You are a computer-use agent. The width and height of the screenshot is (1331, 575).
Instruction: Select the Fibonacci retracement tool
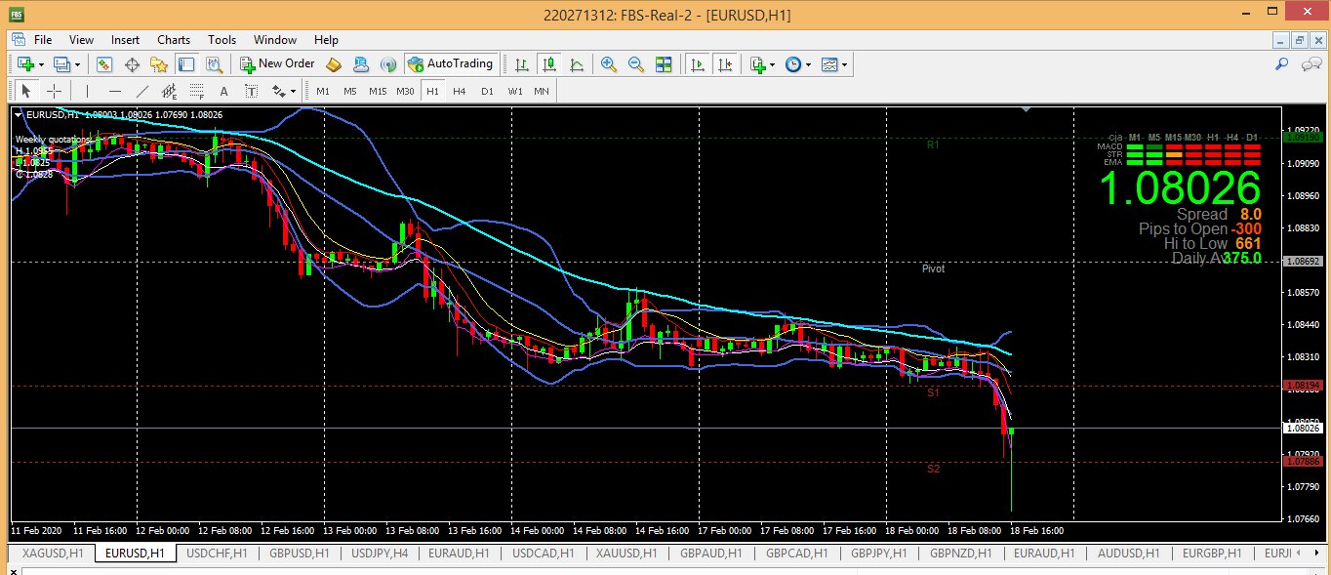tap(196, 91)
